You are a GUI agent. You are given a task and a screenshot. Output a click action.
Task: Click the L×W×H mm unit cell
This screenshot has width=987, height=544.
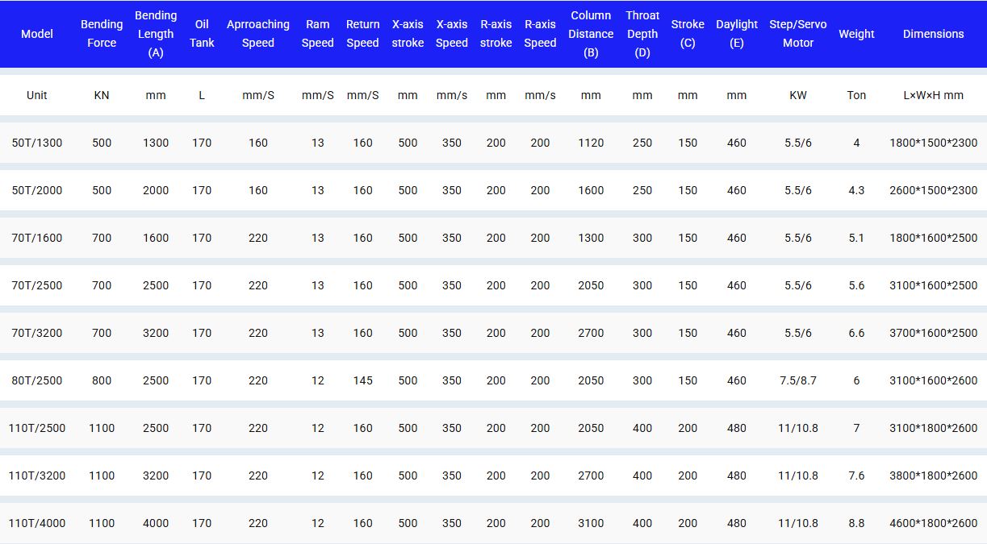coord(934,95)
